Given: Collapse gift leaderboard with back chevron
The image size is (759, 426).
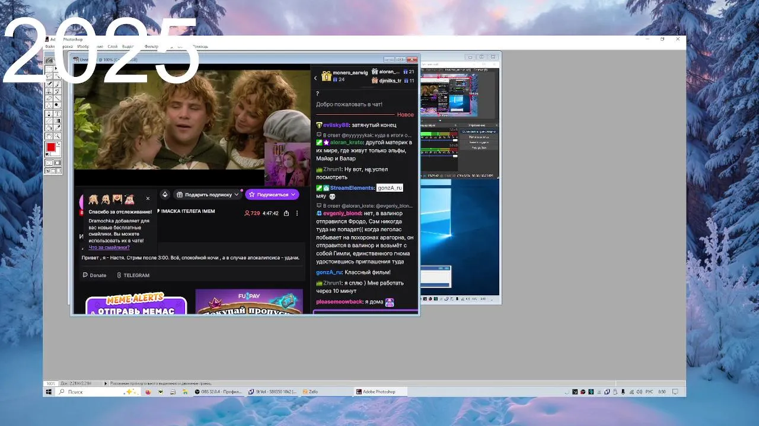Looking at the screenshot, I should 315,78.
